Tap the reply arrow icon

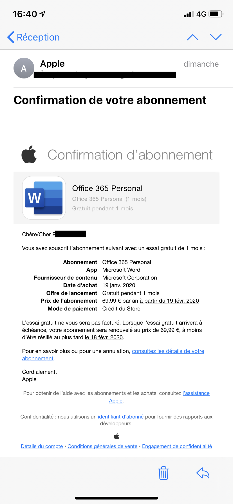pyautogui.click(x=203, y=473)
